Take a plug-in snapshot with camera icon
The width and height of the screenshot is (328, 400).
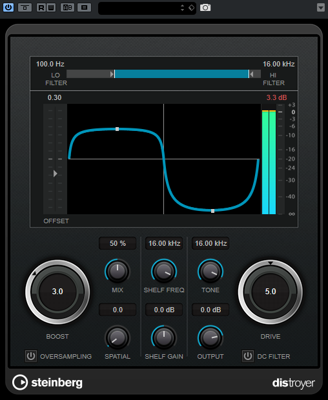(x=205, y=8)
